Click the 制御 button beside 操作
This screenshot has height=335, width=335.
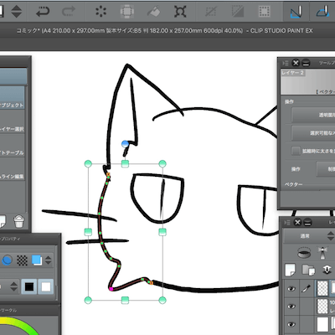326,169
